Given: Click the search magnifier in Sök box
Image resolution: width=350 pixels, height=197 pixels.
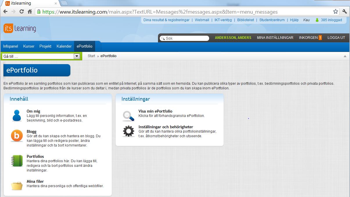Looking at the screenshot, I should [x=163, y=38].
